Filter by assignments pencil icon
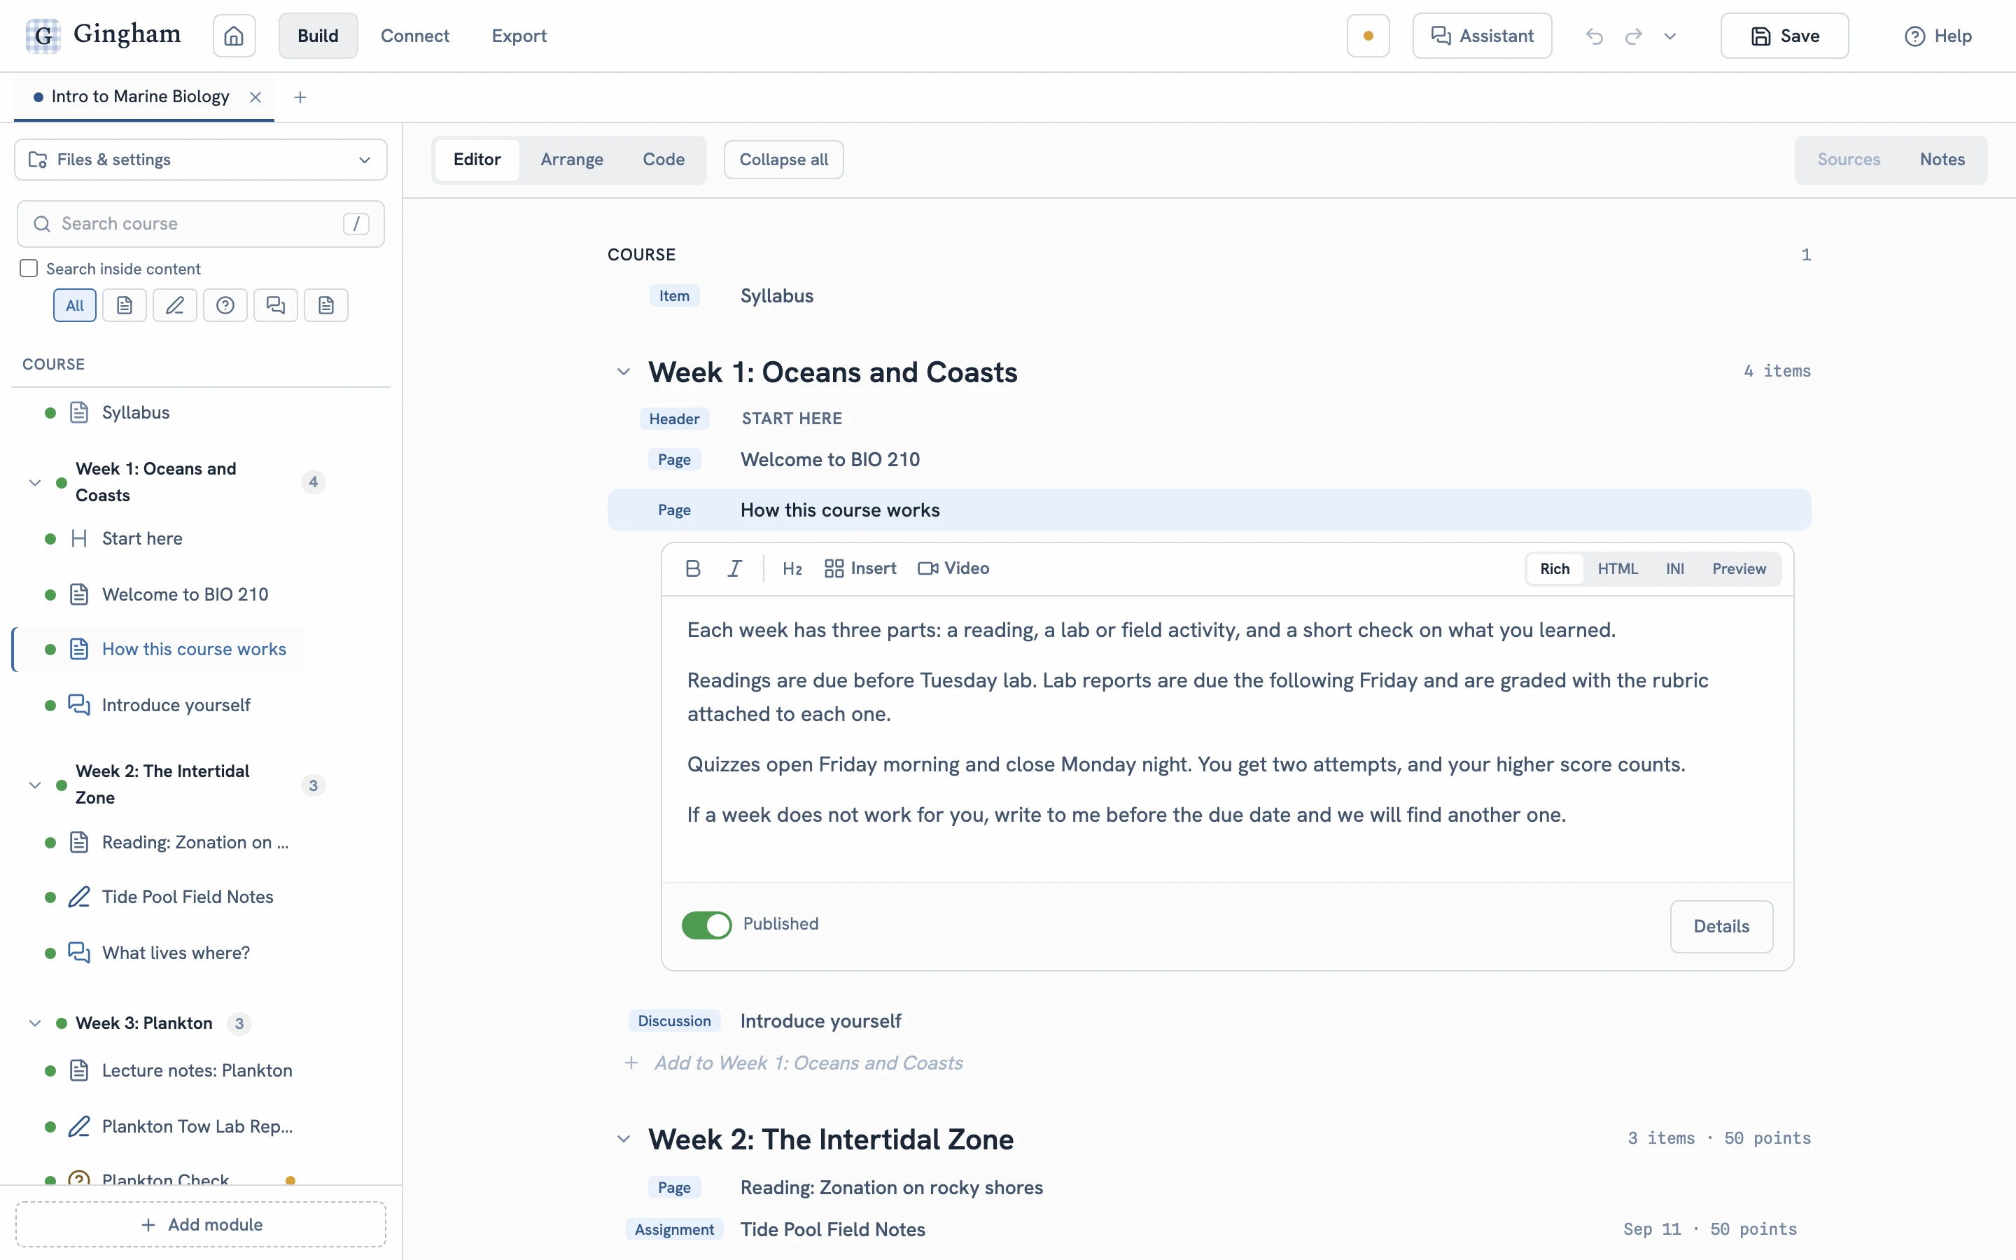 pos(175,305)
